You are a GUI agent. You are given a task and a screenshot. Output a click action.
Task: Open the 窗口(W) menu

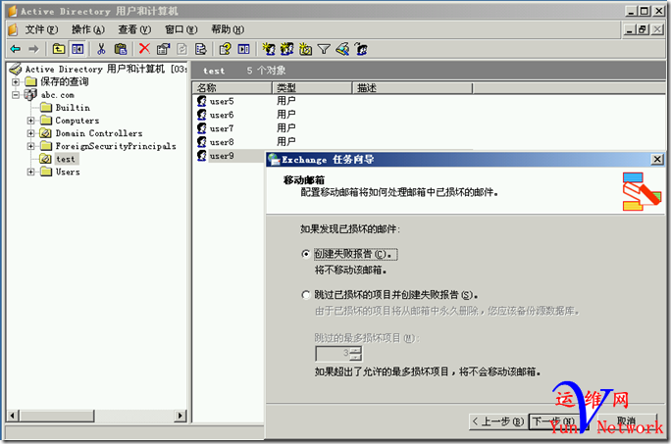181,29
